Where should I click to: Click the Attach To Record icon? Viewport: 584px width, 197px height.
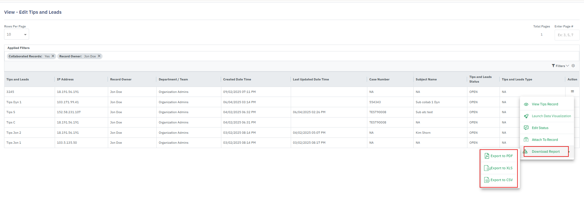tap(526, 140)
